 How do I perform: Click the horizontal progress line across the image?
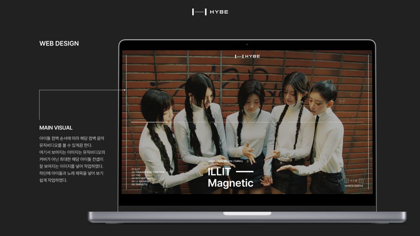click(x=247, y=122)
